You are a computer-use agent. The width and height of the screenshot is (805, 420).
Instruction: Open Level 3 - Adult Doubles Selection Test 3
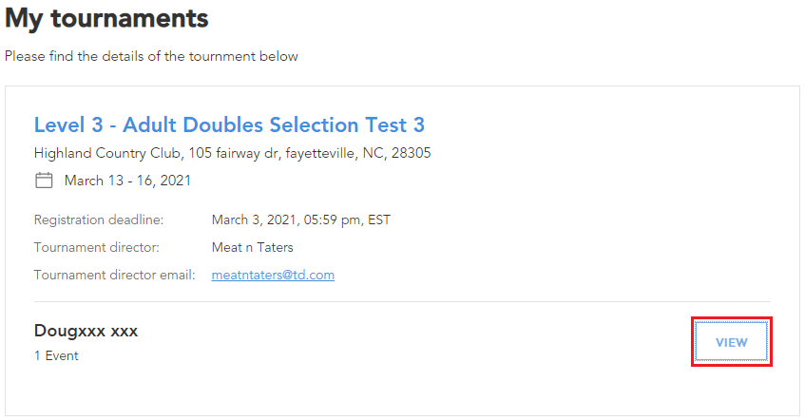pyautogui.click(x=229, y=124)
